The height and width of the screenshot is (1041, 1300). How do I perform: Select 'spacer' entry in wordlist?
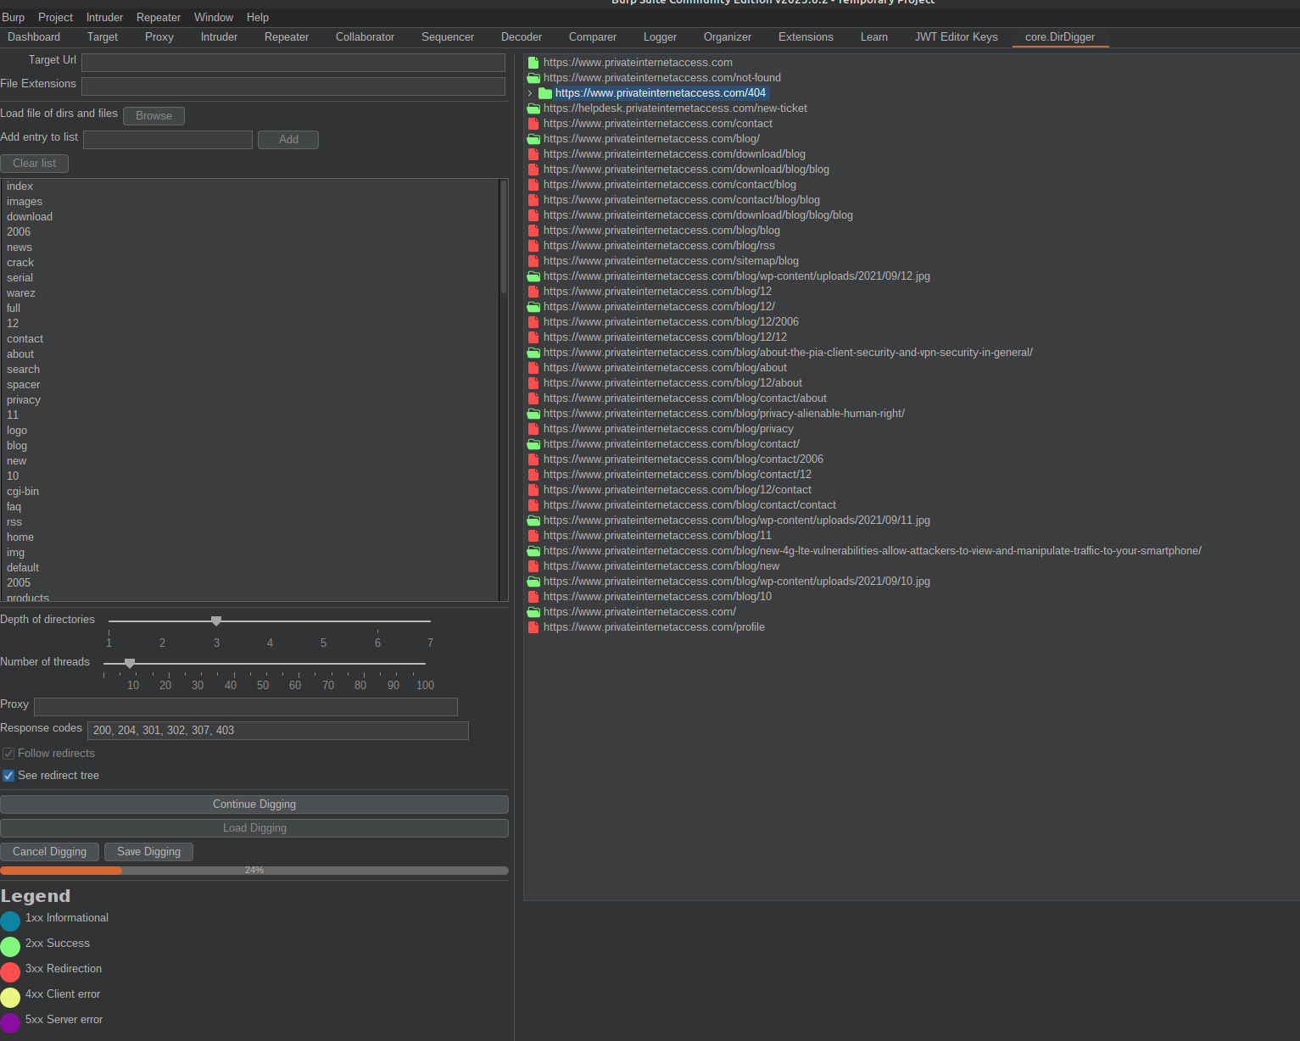(x=24, y=385)
